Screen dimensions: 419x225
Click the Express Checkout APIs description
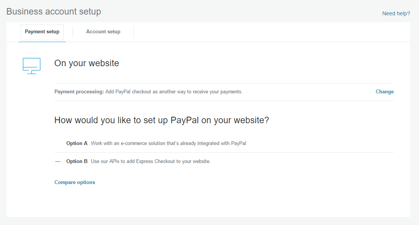(151, 161)
